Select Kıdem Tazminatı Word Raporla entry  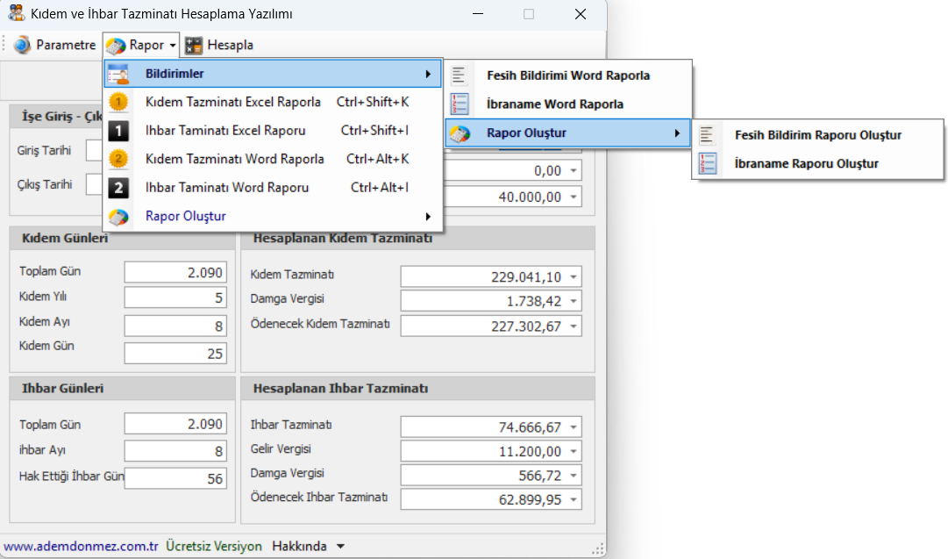(235, 159)
